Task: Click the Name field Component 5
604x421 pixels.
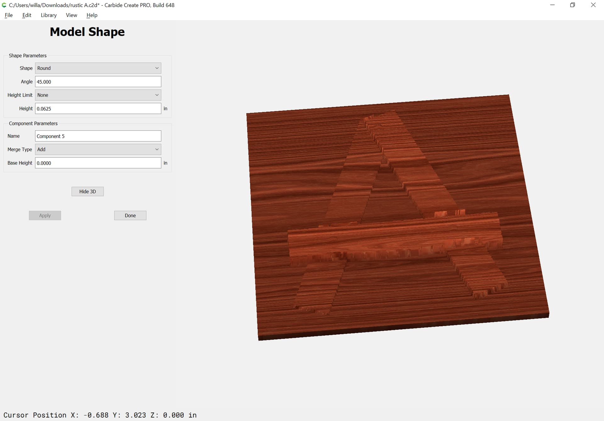Action: pyautogui.click(x=98, y=136)
